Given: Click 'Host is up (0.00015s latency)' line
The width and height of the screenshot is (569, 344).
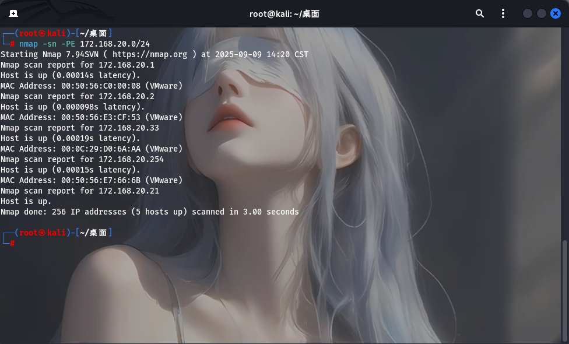Looking at the screenshot, I should [71, 170].
